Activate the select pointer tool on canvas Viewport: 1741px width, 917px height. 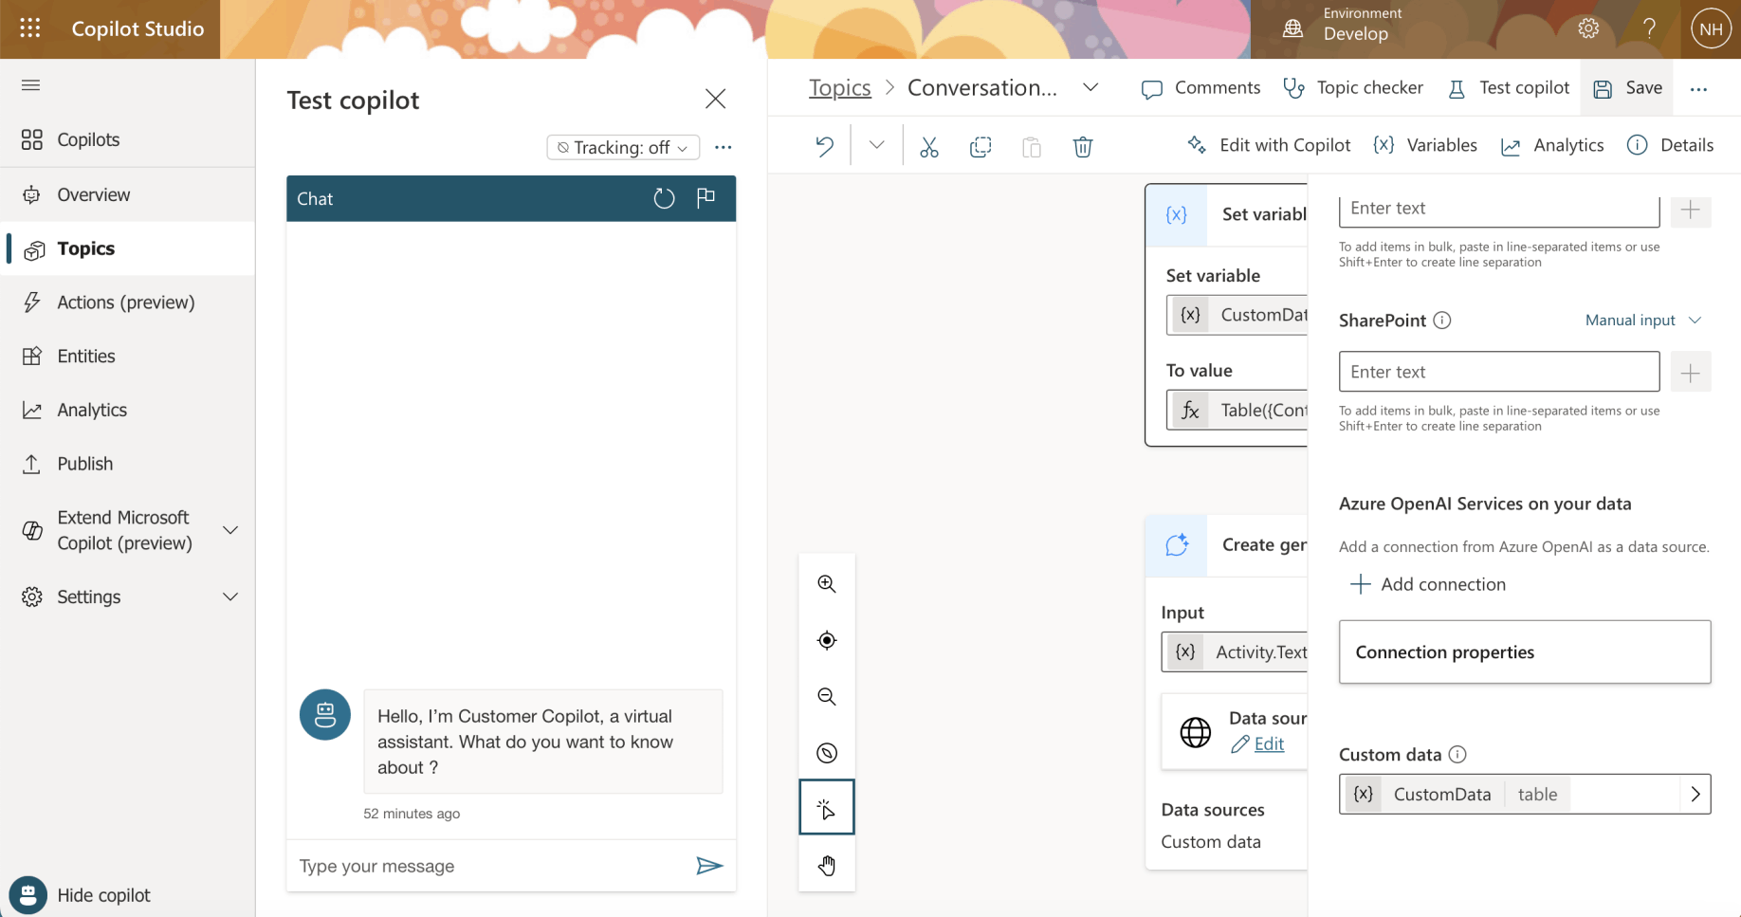pyautogui.click(x=827, y=808)
